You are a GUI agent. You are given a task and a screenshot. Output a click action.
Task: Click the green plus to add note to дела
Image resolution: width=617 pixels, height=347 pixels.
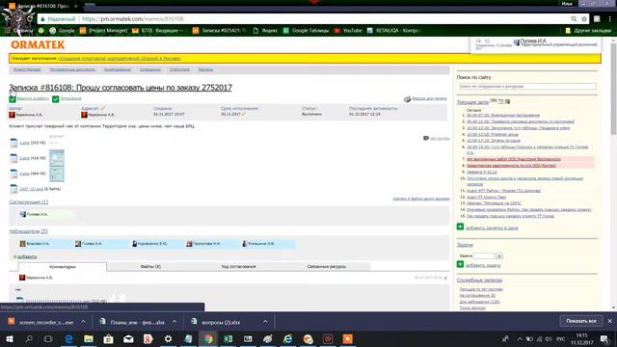(460, 227)
